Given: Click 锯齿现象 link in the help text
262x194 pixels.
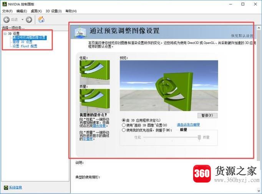Looking at the screenshot, I should (x=99, y=126).
